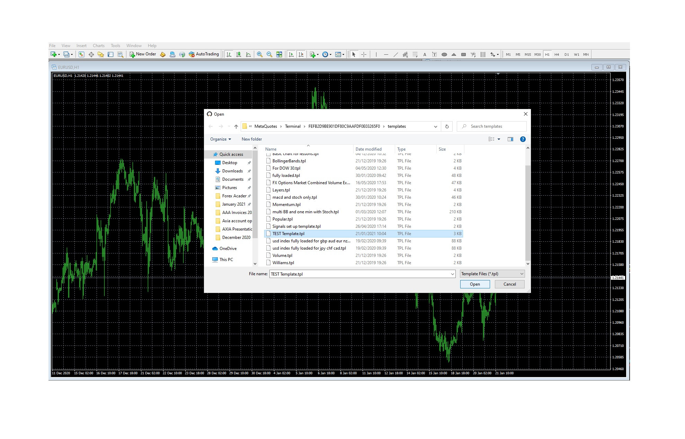Click the Open button in dialog

[475, 284]
